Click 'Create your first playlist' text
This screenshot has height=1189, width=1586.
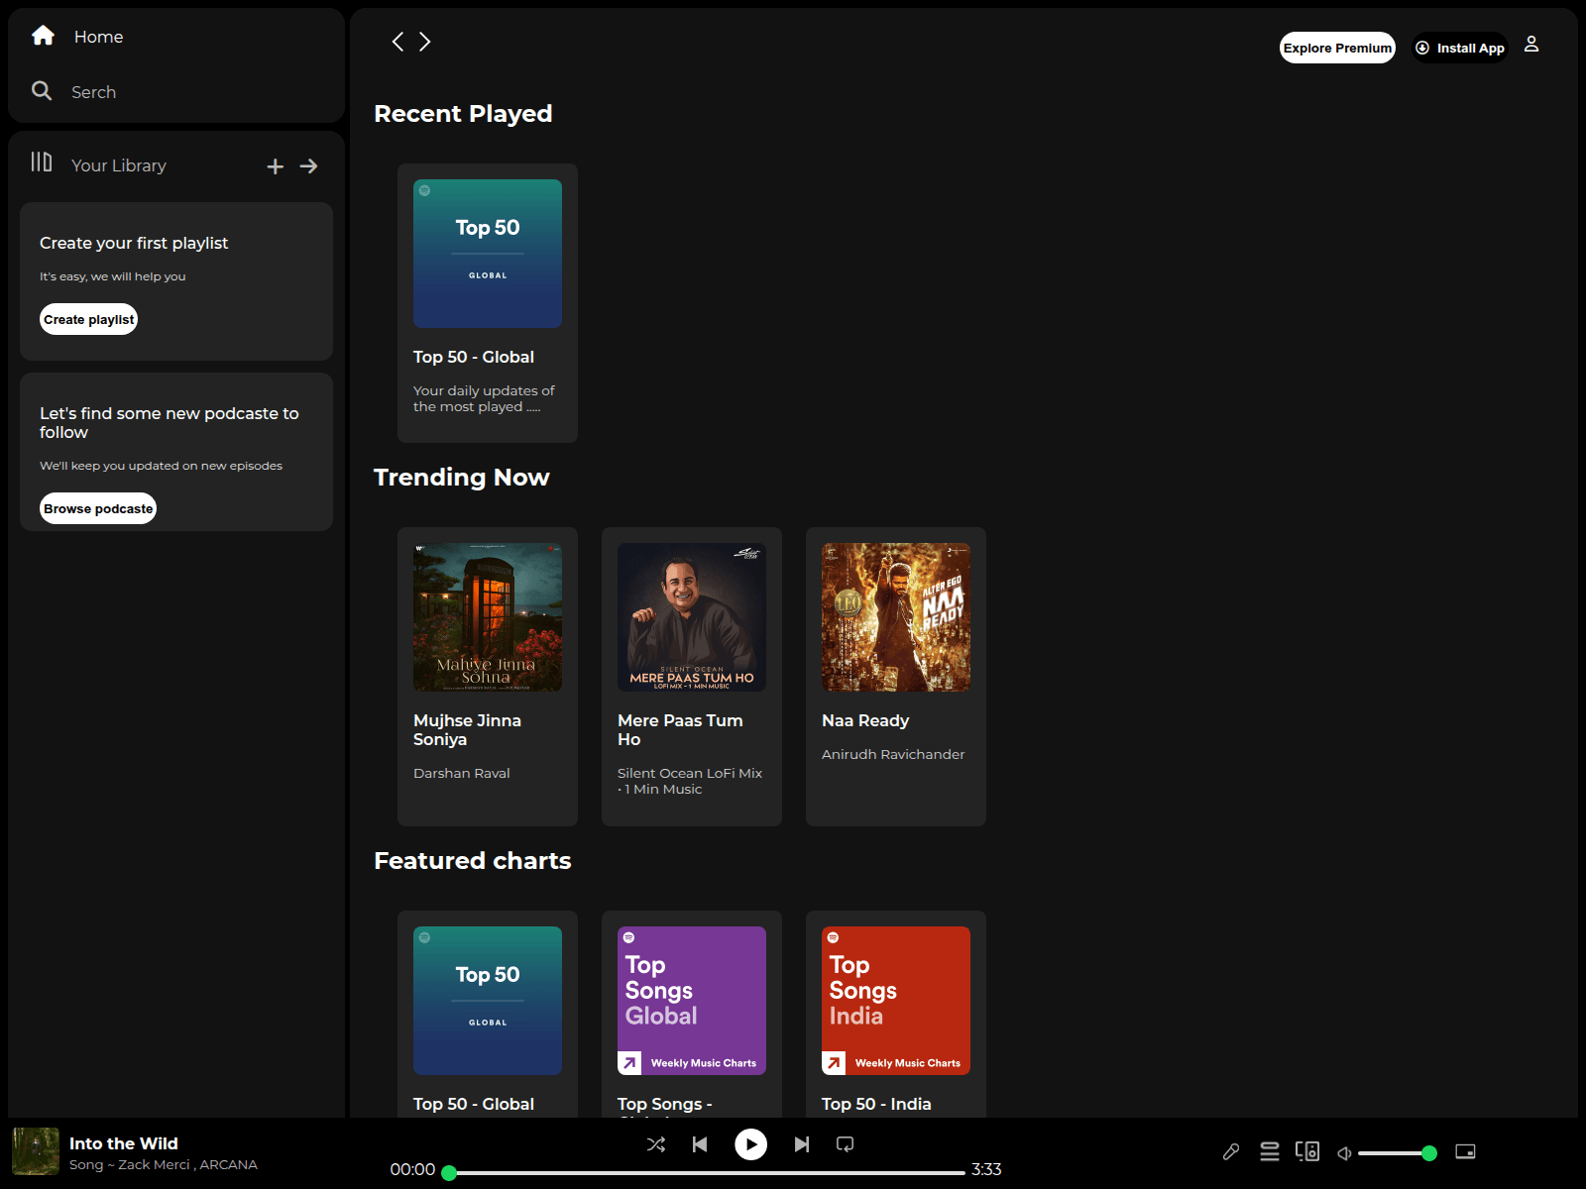(x=134, y=243)
